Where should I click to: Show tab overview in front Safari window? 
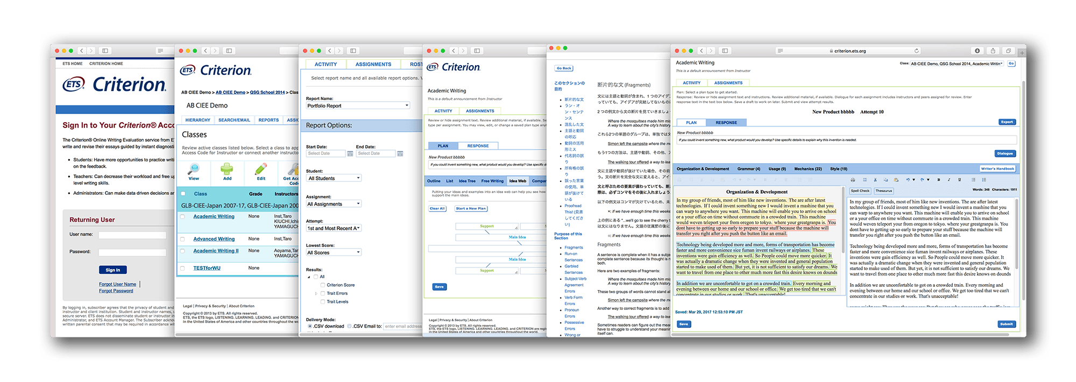pyautogui.click(x=1009, y=51)
